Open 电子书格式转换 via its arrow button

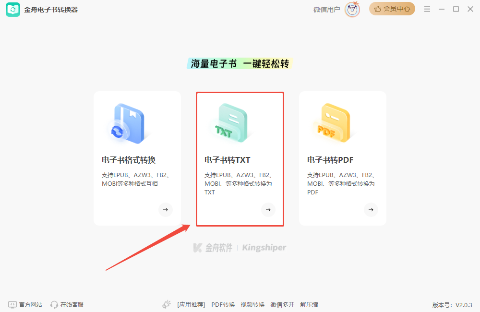pos(166,210)
